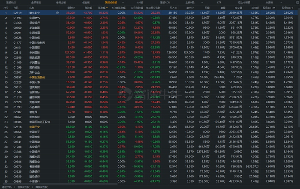
Task: Sort by the 卖量 column header
Action: pyautogui.click(x=223, y=8)
